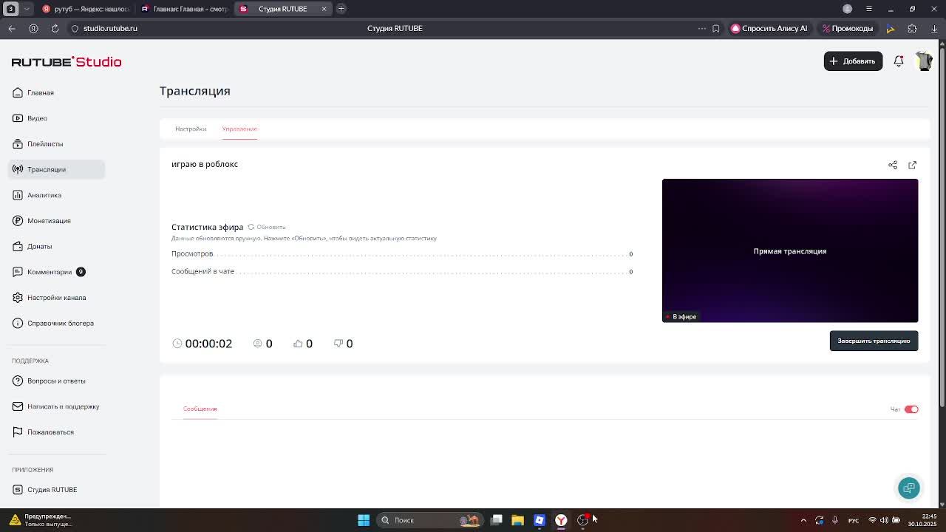946x532 pixels.
Task: Open the Windows Start menu
Action: 364,520
